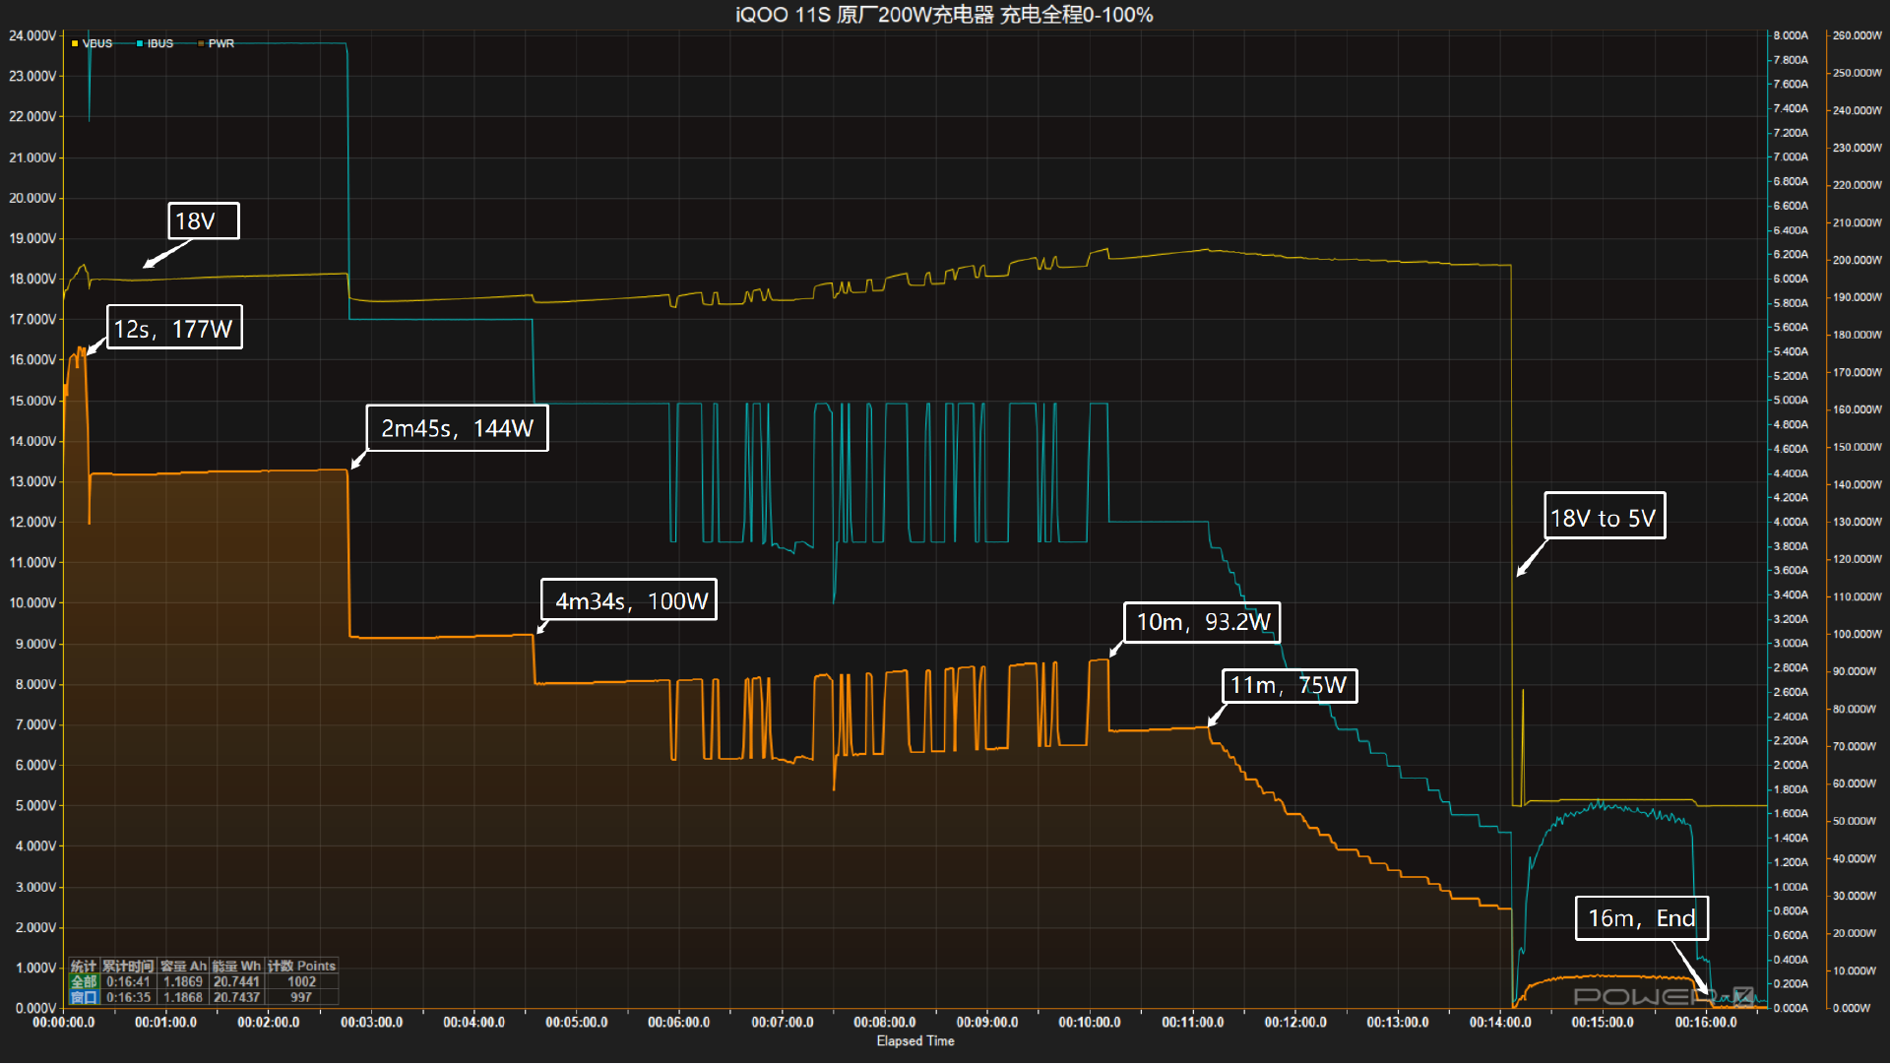Click the chart title text at top
Screen dimensions: 1890x1064
pyautogui.click(x=944, y=15)
